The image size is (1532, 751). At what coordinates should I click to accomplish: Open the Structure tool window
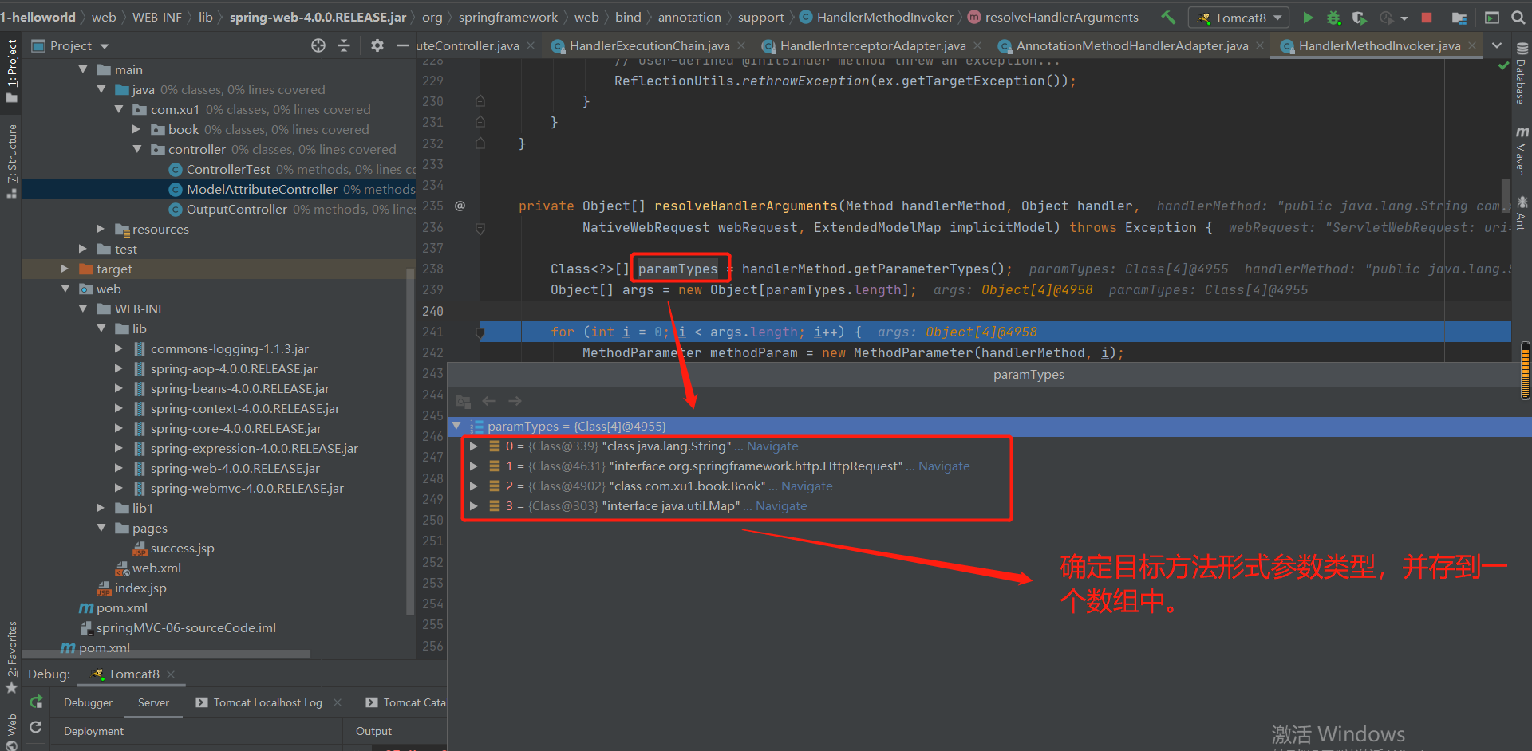point(11,161)
